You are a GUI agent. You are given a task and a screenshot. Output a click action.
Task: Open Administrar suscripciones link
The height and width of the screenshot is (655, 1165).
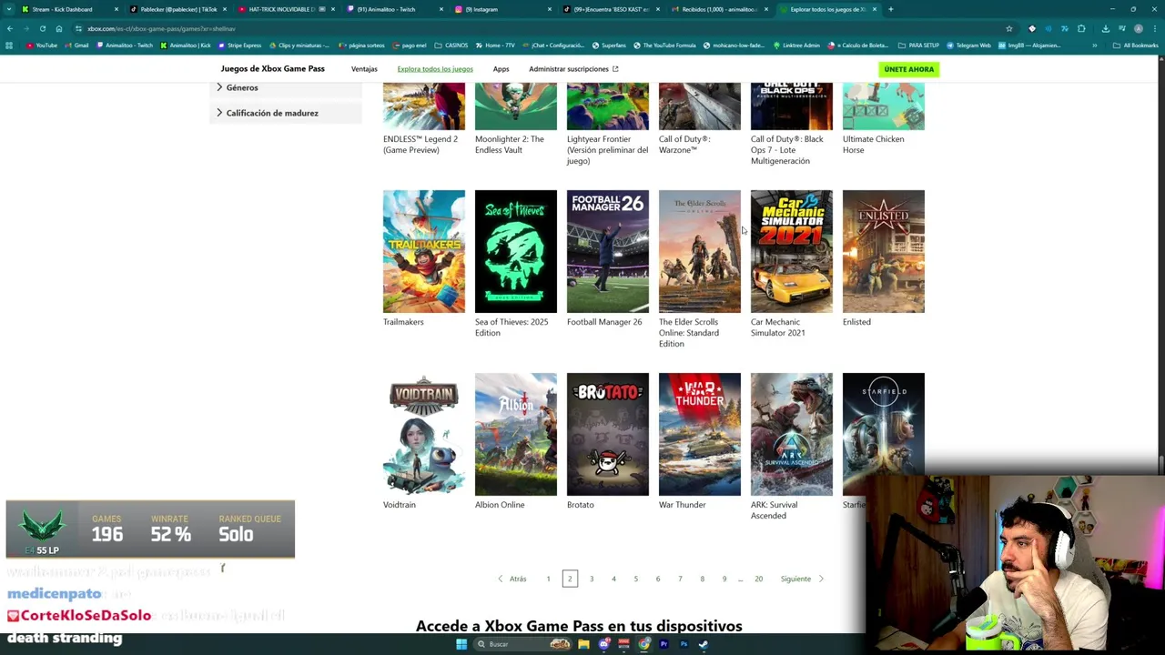tap(573, 69)
